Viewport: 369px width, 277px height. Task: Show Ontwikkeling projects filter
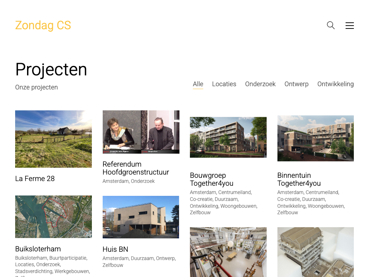(335, 84)
